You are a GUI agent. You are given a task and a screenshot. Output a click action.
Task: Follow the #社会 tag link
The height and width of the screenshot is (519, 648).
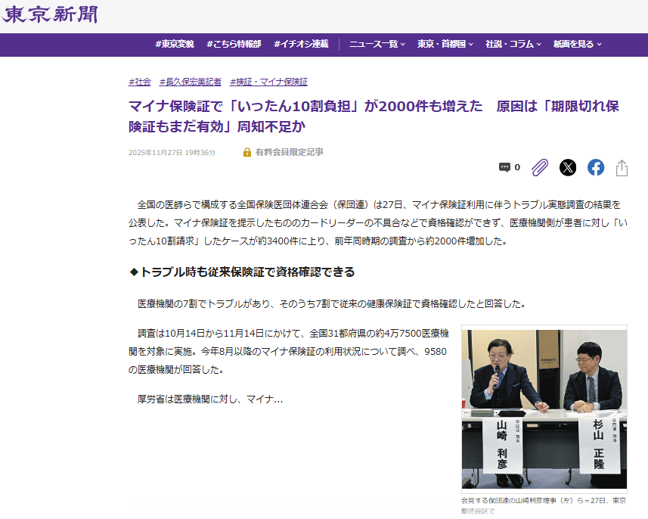(x=140, y=82)
